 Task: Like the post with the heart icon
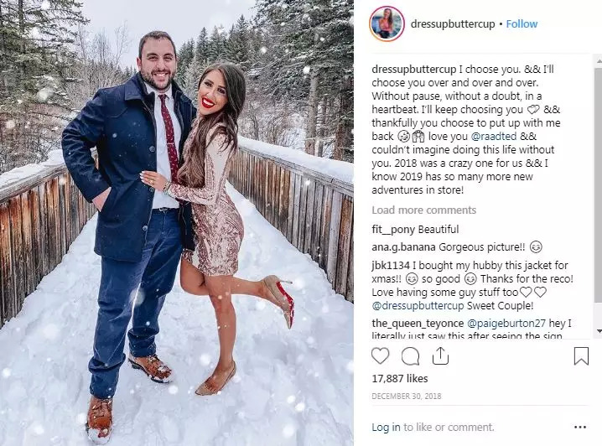click(380, 355)
